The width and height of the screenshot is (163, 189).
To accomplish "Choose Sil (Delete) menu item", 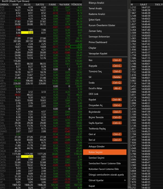I will tap(105, 77).
